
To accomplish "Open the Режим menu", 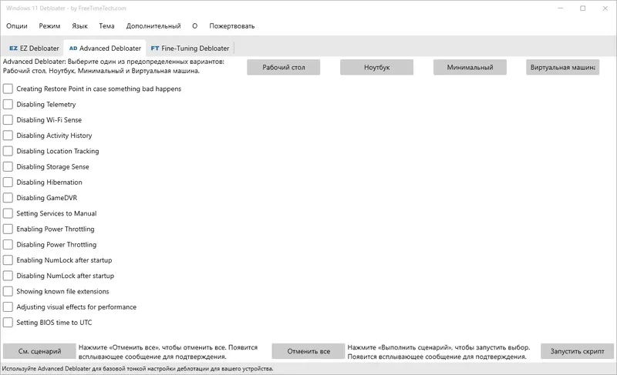I will (49, 26).
